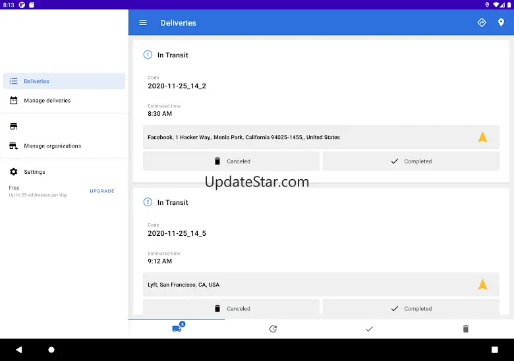This screenshot has height=361, width=514.
Task: Tap the store icon in the drawer
Action: click(x=13, y=126)
